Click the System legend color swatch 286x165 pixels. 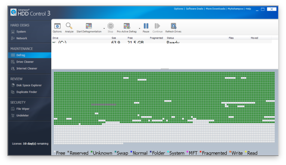point(168,152)
